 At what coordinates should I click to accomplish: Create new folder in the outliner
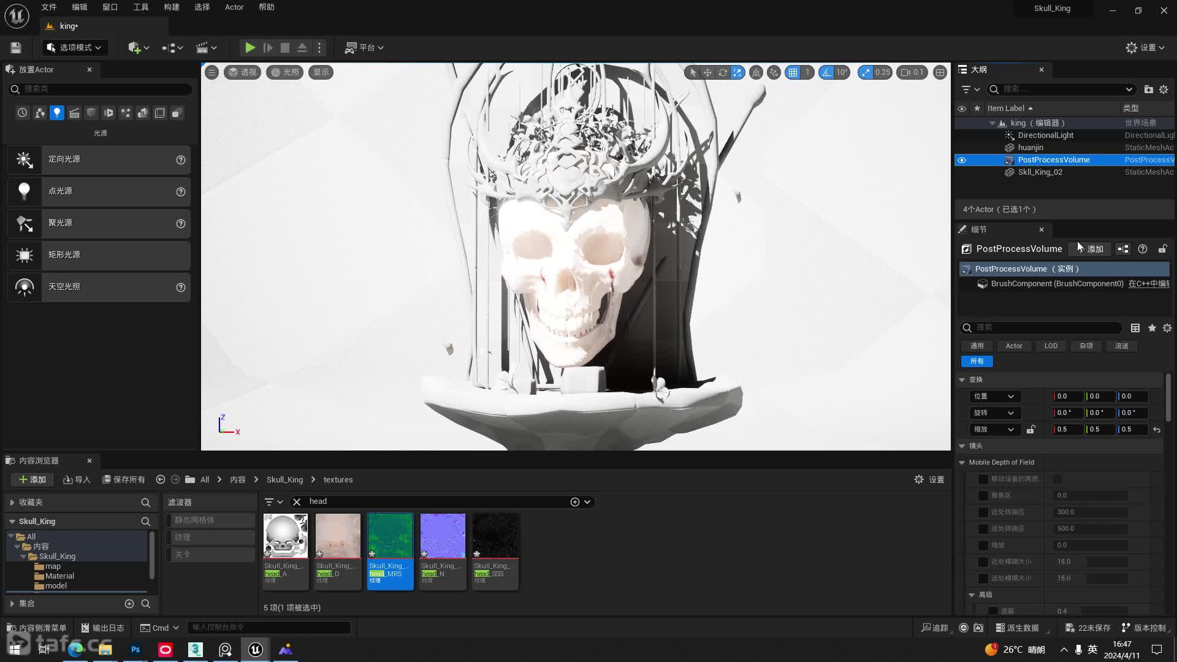(x=1148, y=89)
